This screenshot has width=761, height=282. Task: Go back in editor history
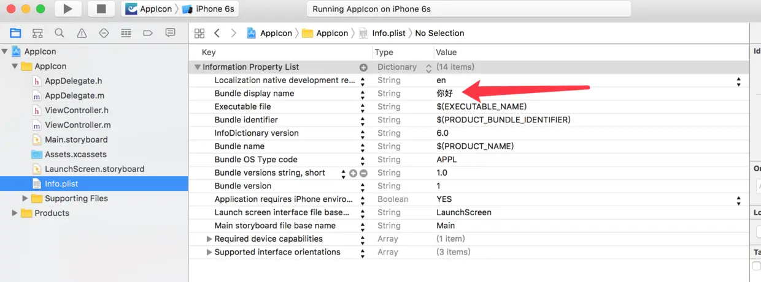point(217,33)
